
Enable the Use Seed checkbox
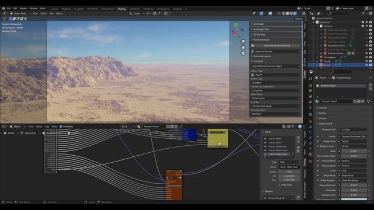pos(252,61)
